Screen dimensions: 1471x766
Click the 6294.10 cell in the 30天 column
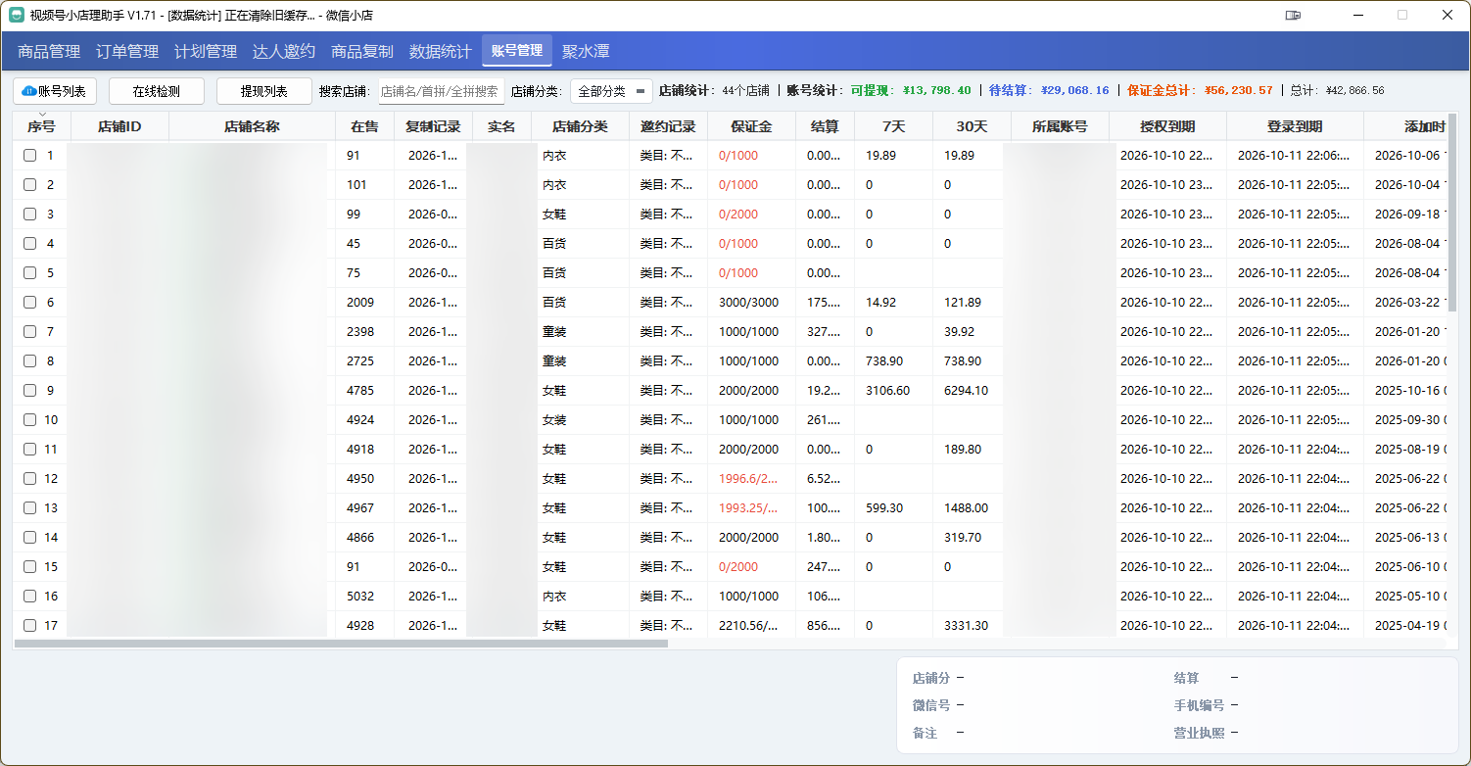tap(966, 390)
